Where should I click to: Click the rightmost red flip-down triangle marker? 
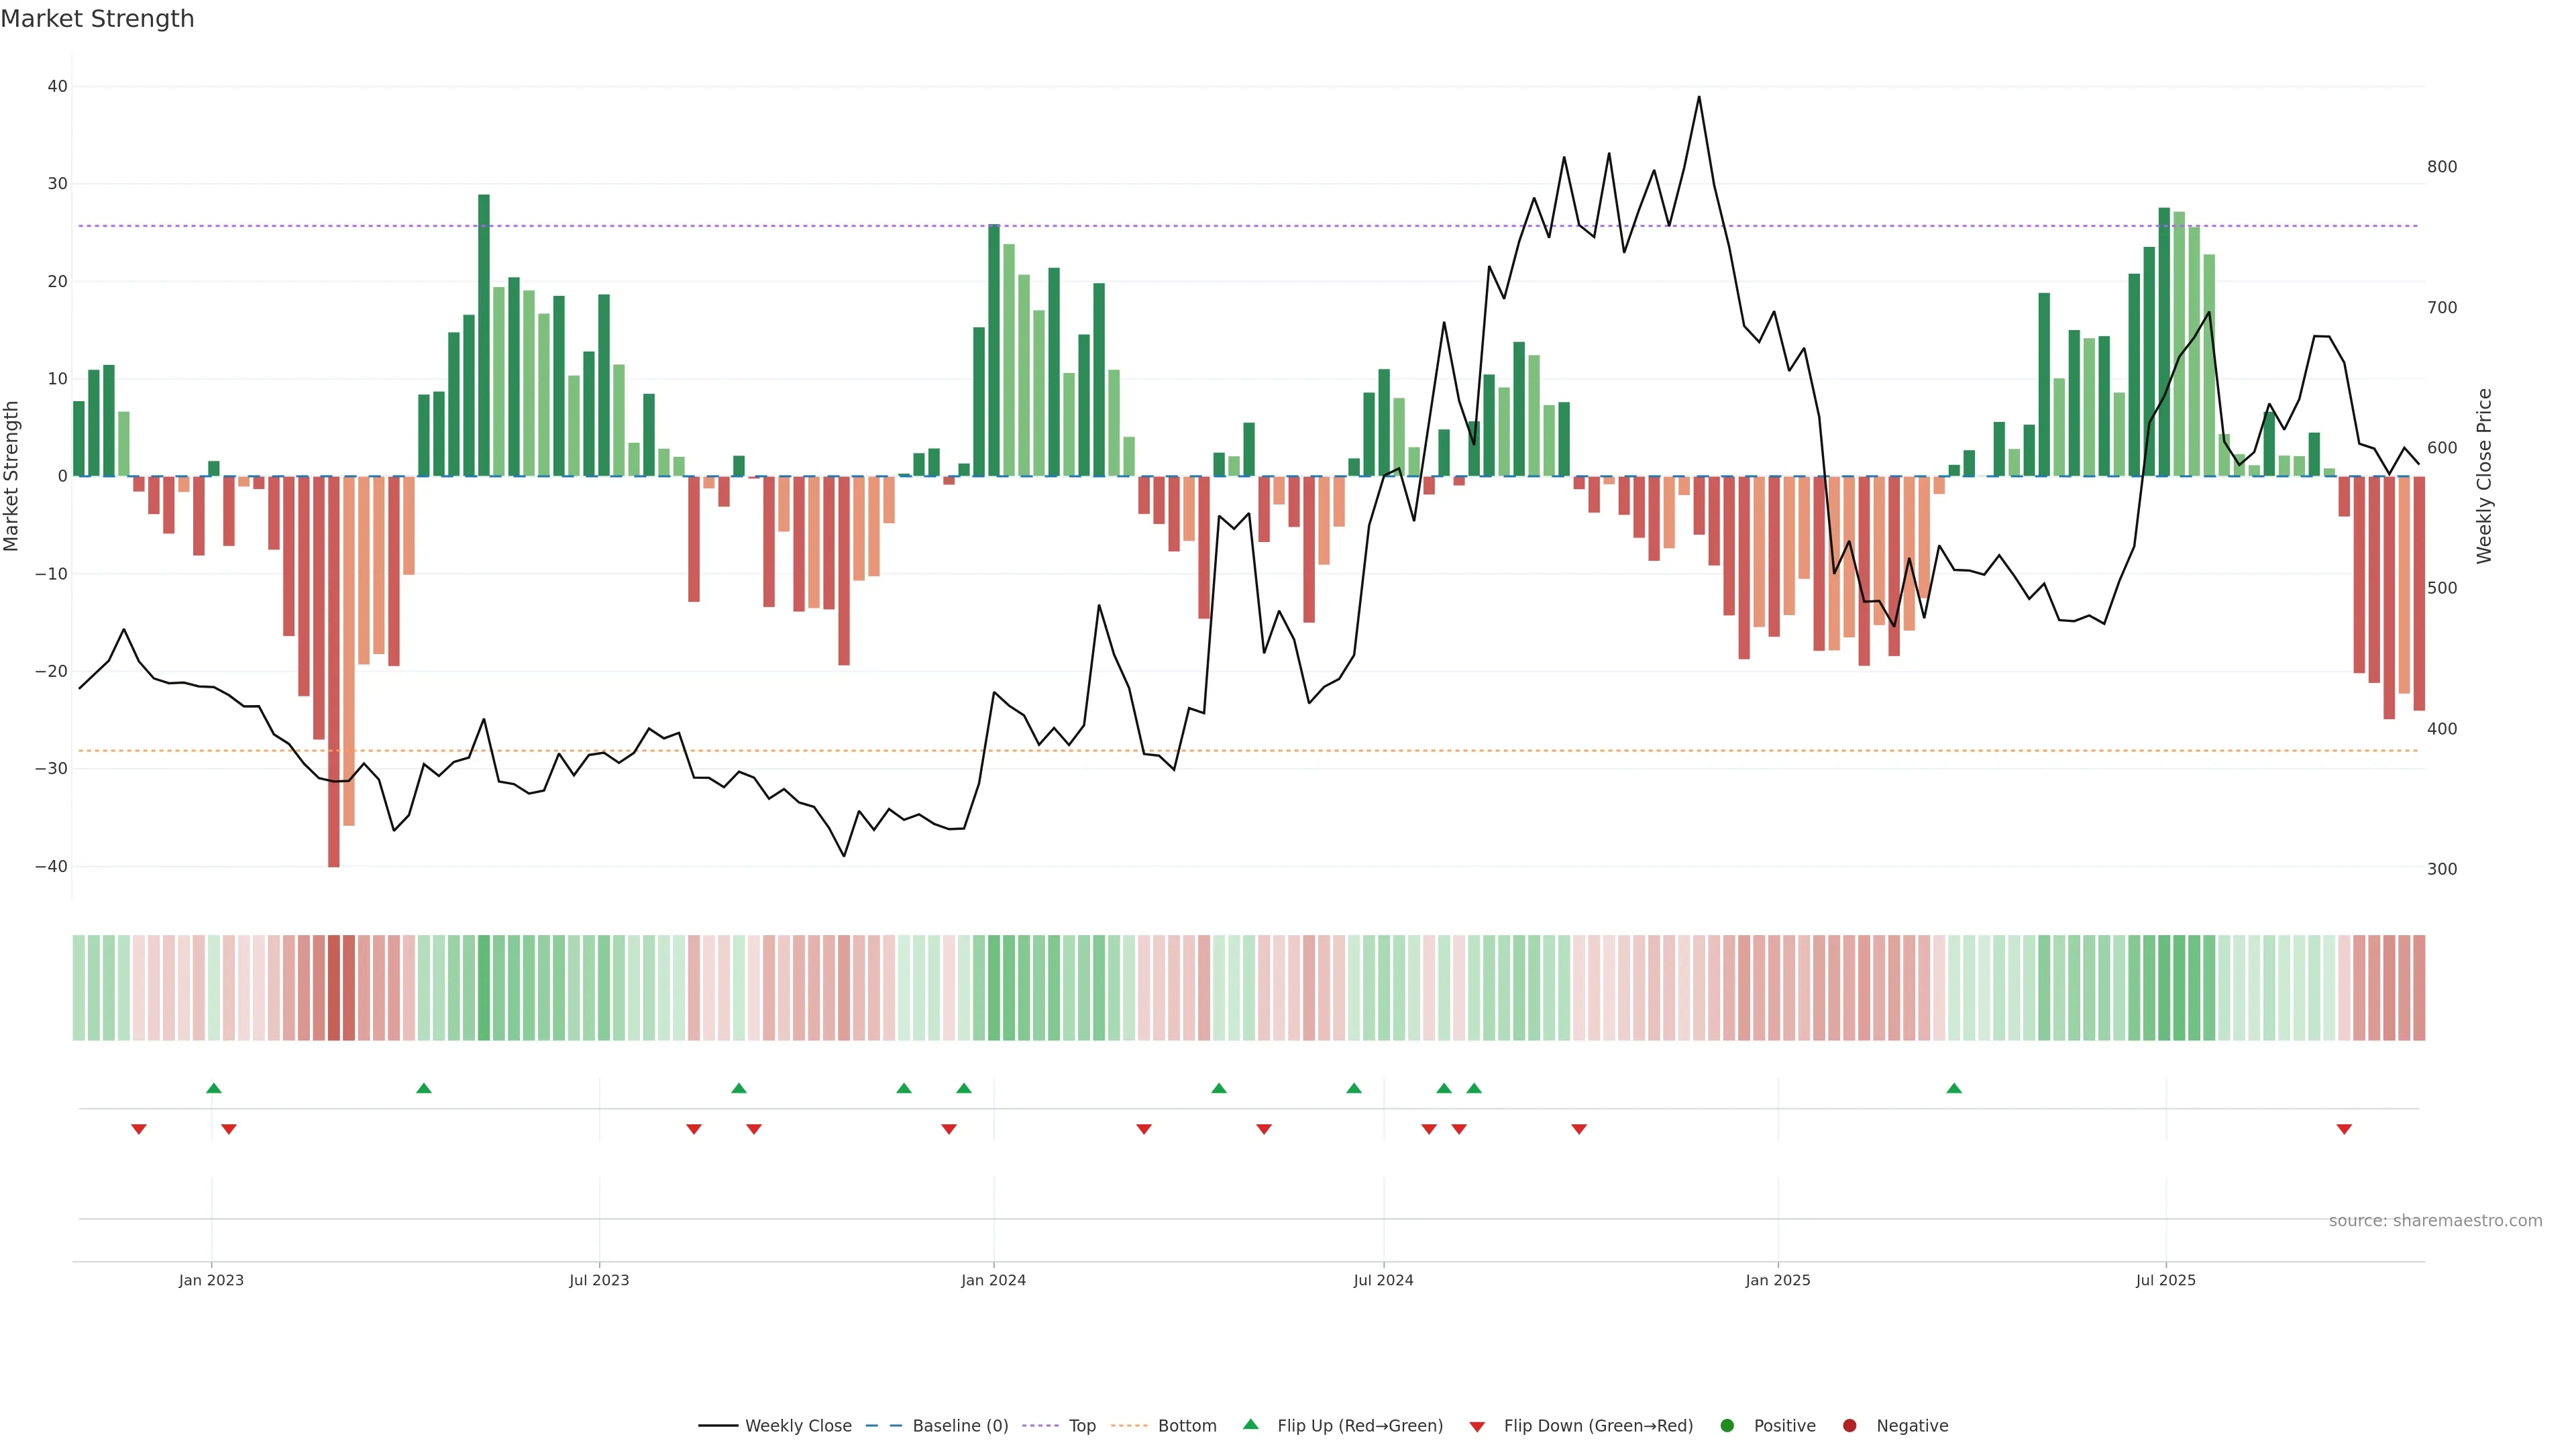coord(2344,1129)
